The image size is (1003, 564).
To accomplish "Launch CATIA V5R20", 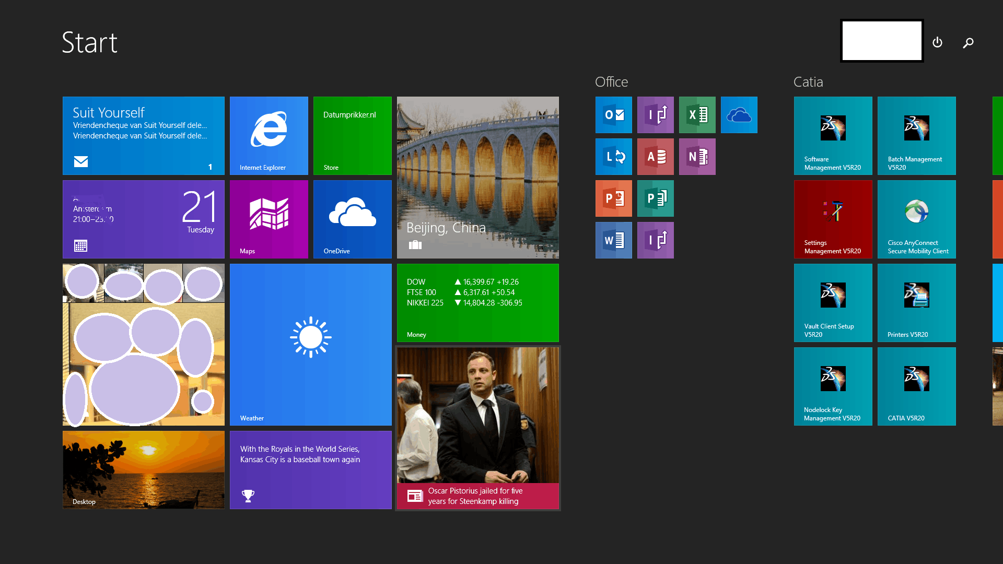I will (916, 386).
